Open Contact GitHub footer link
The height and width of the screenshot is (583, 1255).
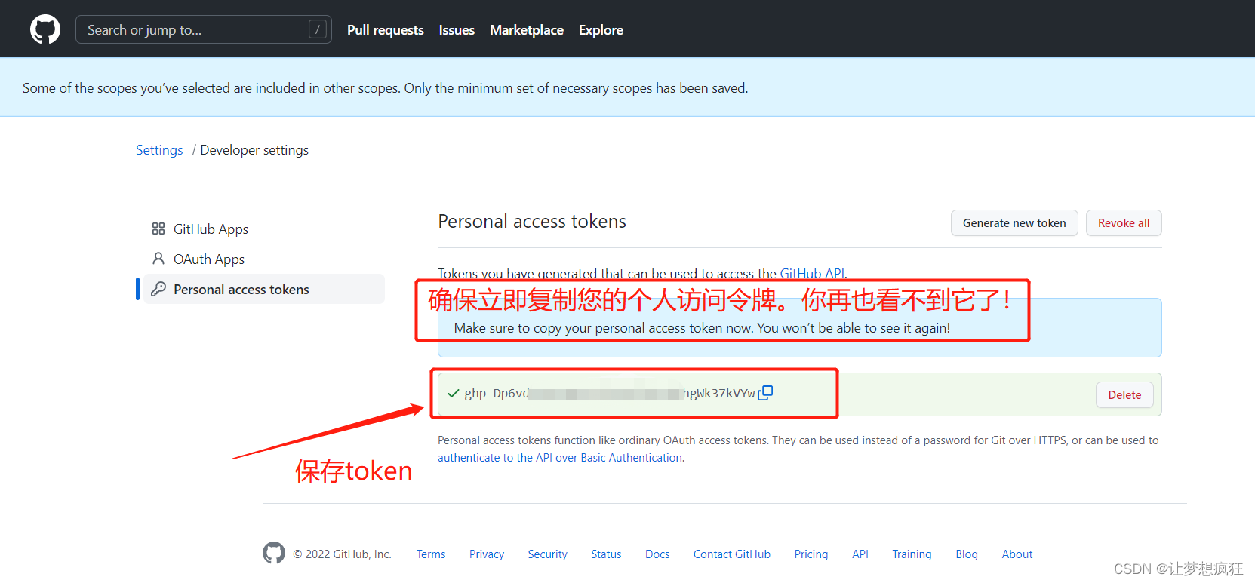coord(732,554)
